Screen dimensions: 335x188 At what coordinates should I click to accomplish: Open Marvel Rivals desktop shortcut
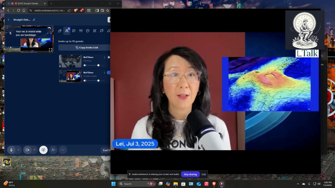(x=7, y=164)
